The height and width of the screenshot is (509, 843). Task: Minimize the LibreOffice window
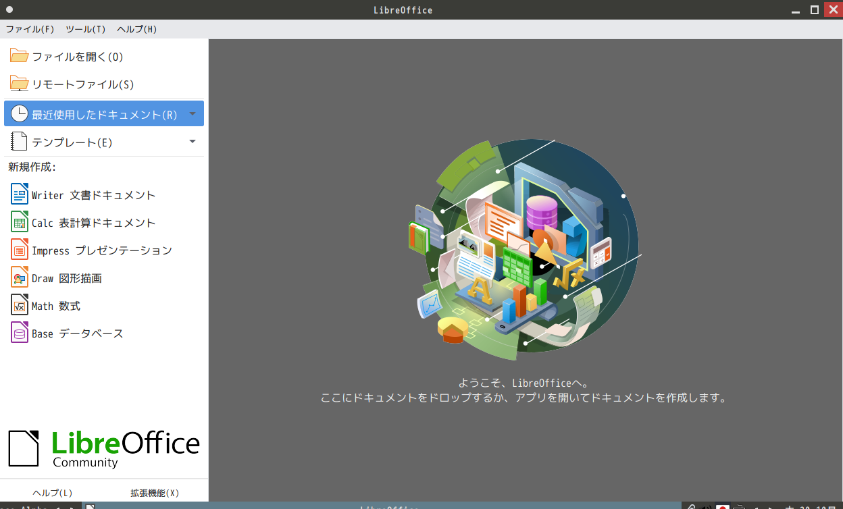[797, 9]
